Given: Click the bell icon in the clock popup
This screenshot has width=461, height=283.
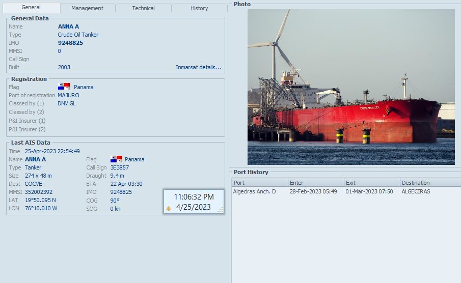Looking at the screenshot, I should 169,208.
